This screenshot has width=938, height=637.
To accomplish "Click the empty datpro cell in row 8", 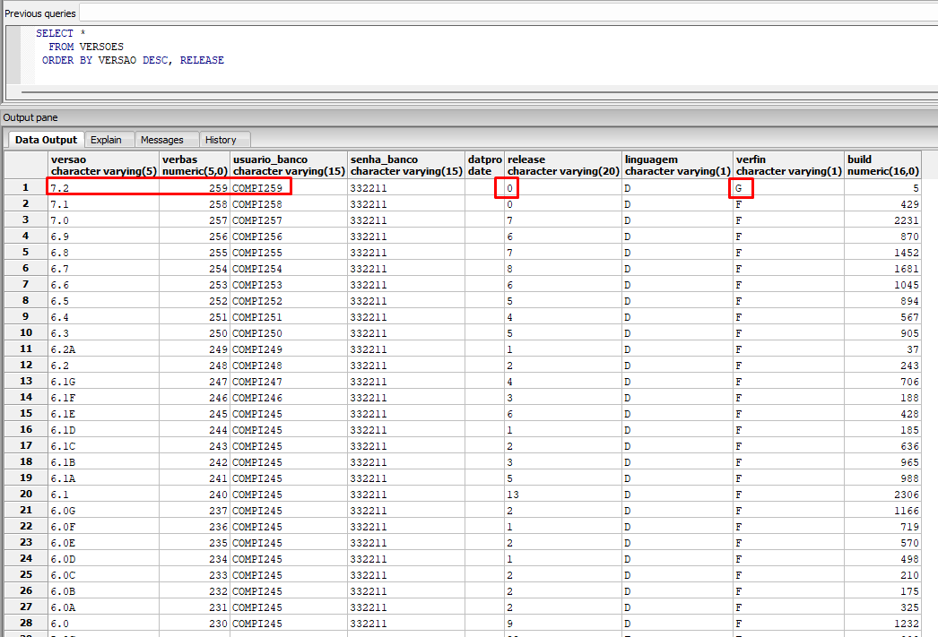I will 484,301.
